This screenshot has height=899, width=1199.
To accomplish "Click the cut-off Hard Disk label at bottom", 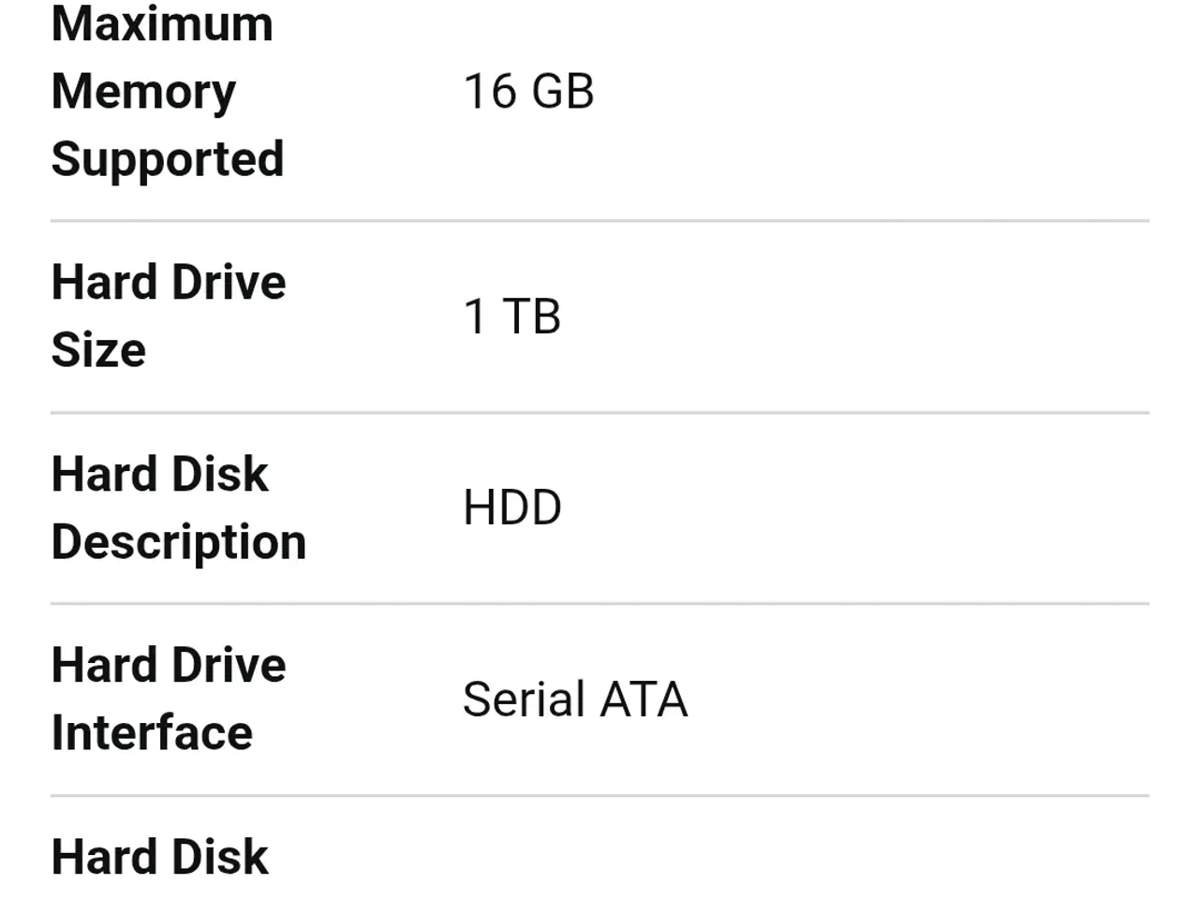I will tap(160, 858).
